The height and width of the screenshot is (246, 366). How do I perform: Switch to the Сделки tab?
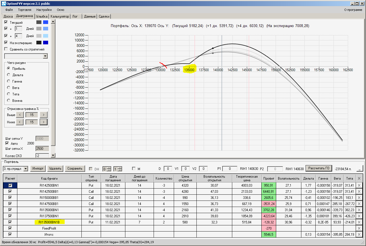pos(104,16)
